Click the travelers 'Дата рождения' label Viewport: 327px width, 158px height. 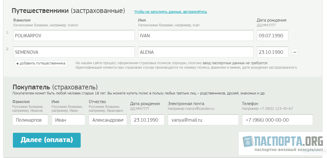pos(272,20)
